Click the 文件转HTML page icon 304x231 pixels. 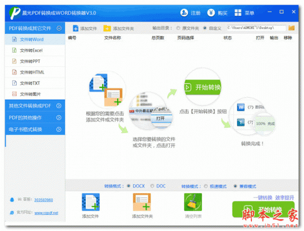[14, 72]
